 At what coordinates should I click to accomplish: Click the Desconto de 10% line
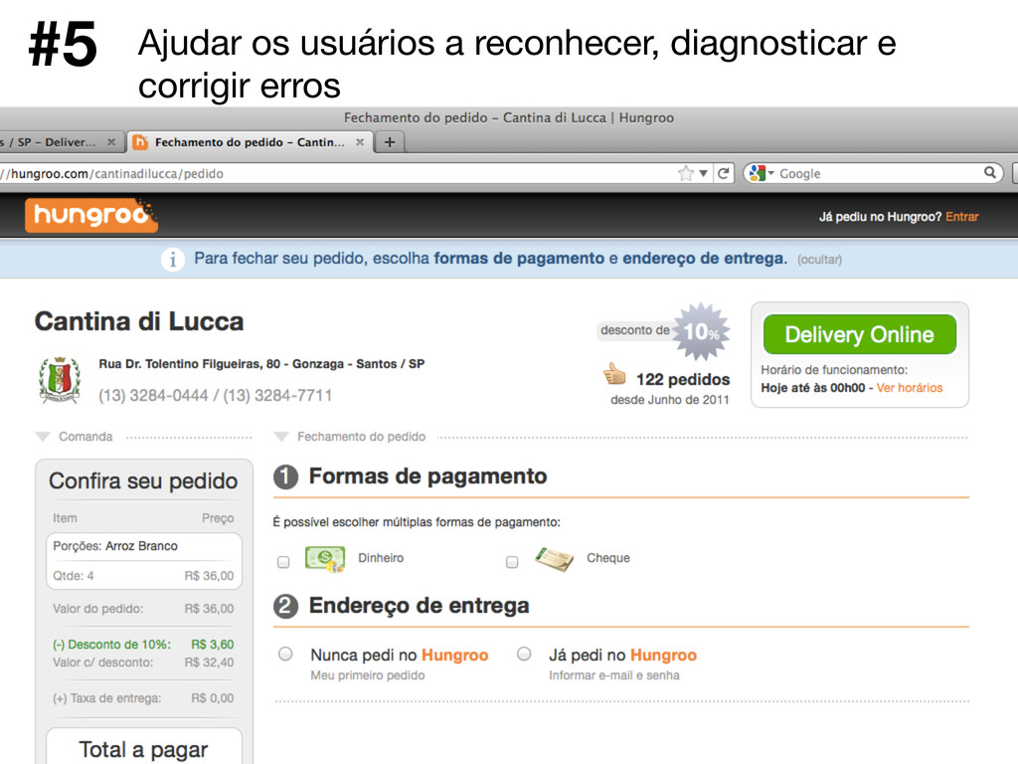click(x=143, y=645)
